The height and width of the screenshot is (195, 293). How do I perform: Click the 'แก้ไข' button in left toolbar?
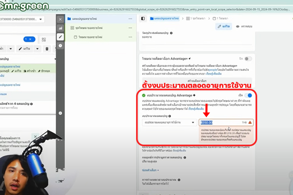24,49
